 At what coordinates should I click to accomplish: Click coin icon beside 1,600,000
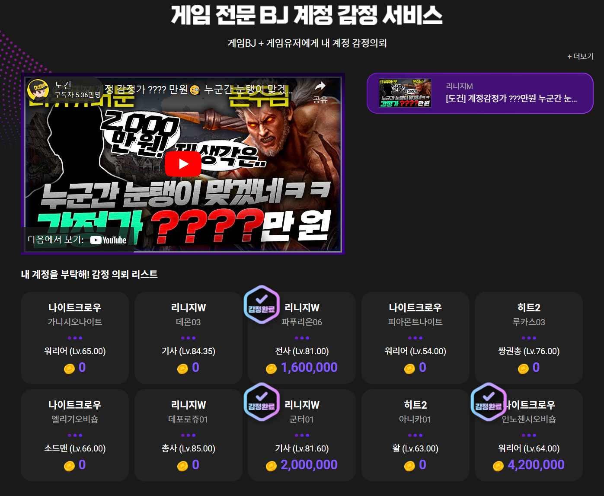271,368
